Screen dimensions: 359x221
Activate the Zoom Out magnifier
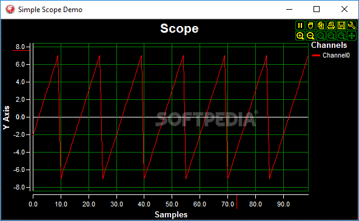[310, 36]
